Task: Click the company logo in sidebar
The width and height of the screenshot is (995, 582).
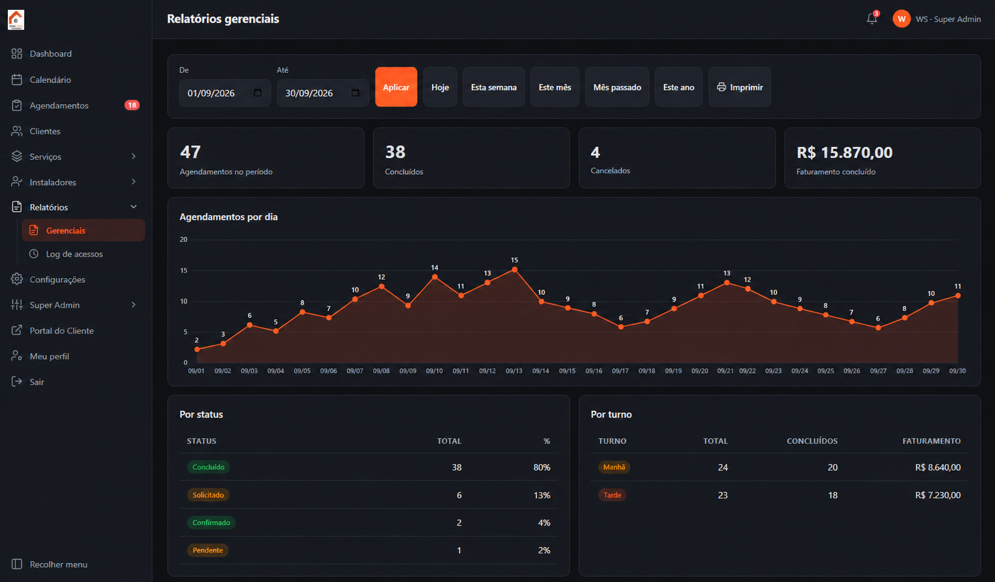Action: pos(16,19)
